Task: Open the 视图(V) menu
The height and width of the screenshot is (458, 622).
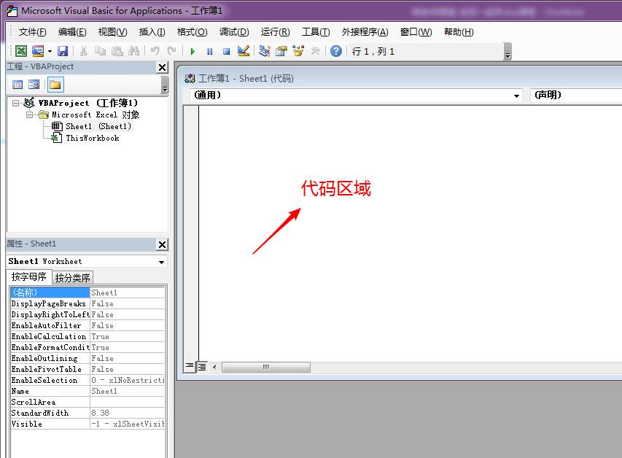Action: [112, 32]
